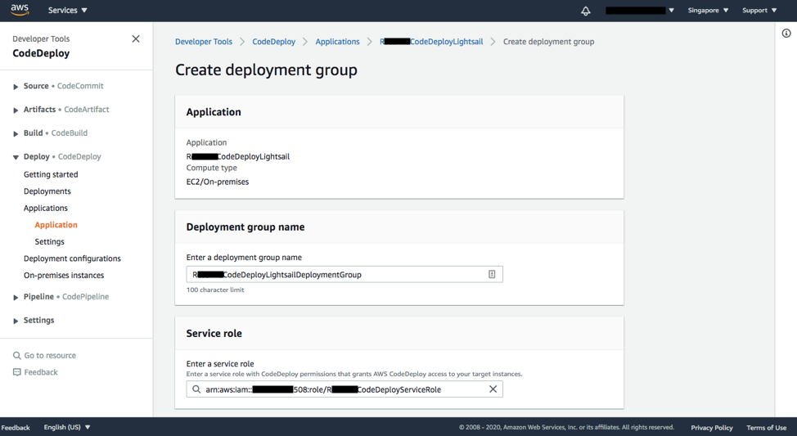Open Getting started in sidebar
Image resolution: width=797 pixels, height=436 pixels.
[51, 174]
